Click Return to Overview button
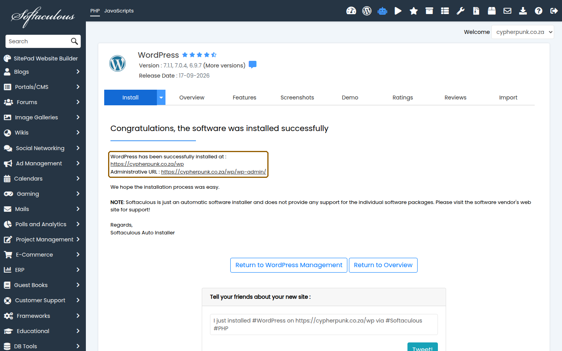This screenshot has width=562, height=351. point(383,265)
